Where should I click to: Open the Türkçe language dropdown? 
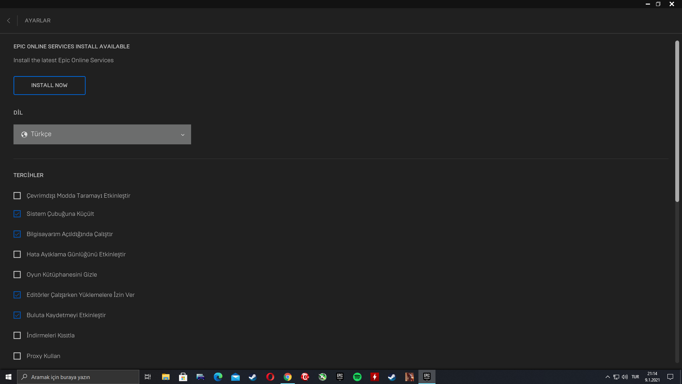pos(102,134)
